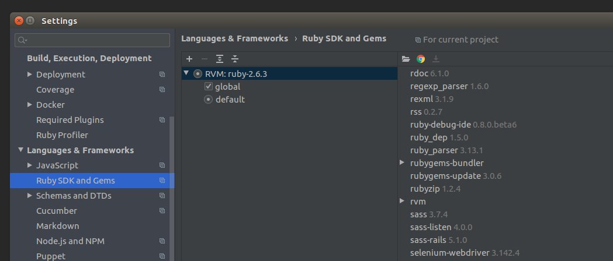Expand the Docker settings node

click(30, 104)
